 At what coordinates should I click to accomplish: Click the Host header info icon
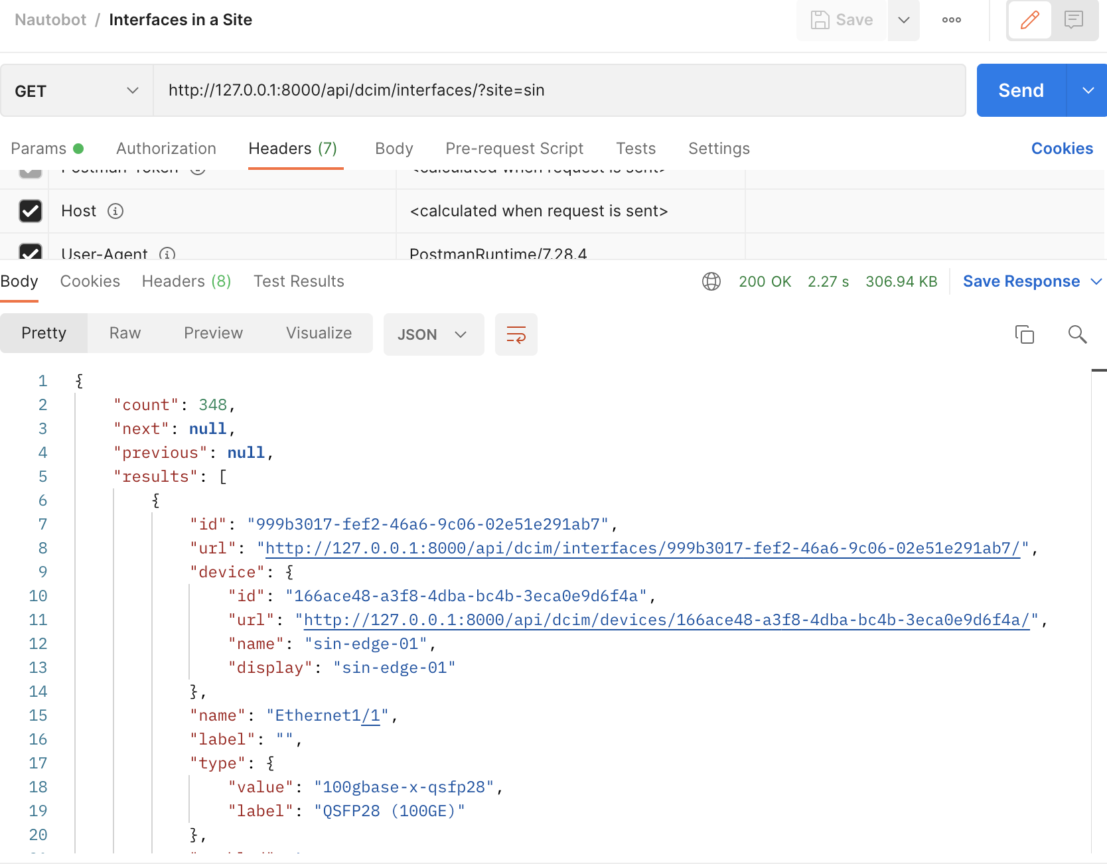pyautogui.click(x=115, y=211)
